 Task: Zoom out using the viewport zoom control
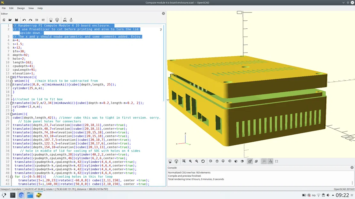(x=197, y=161)
